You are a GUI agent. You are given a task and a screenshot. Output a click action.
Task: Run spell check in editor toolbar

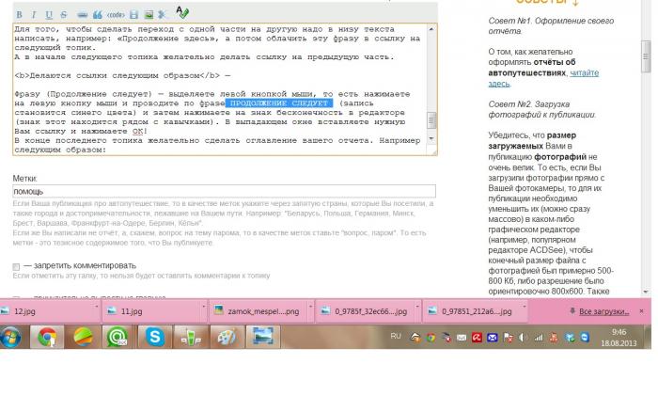click(x=181, y=13)
